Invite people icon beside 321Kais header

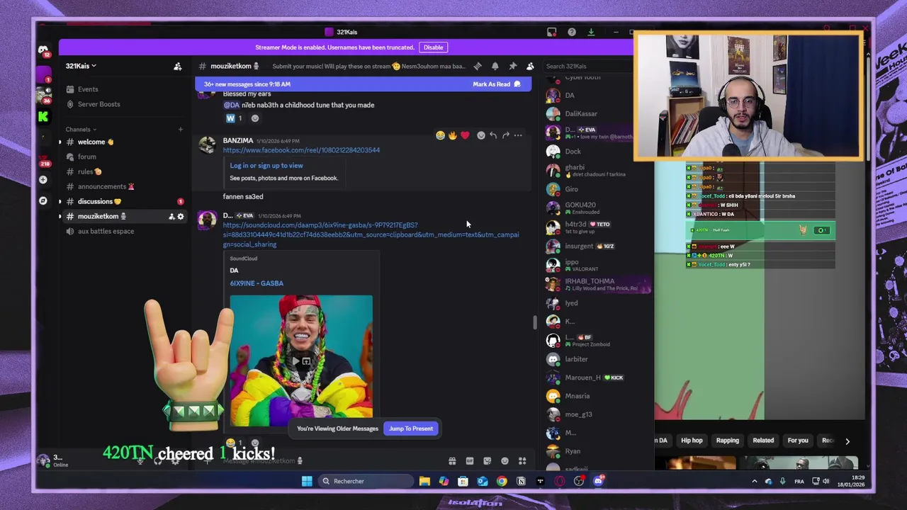point(177,66)
